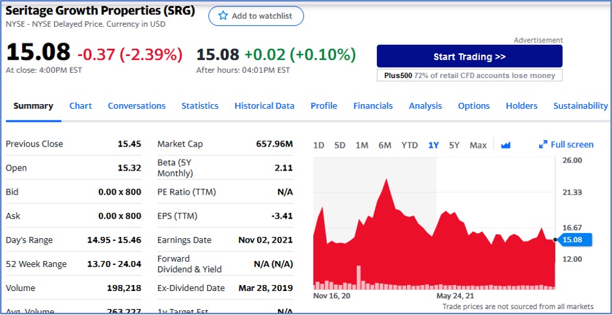Switch to the Financials tab

373,106
